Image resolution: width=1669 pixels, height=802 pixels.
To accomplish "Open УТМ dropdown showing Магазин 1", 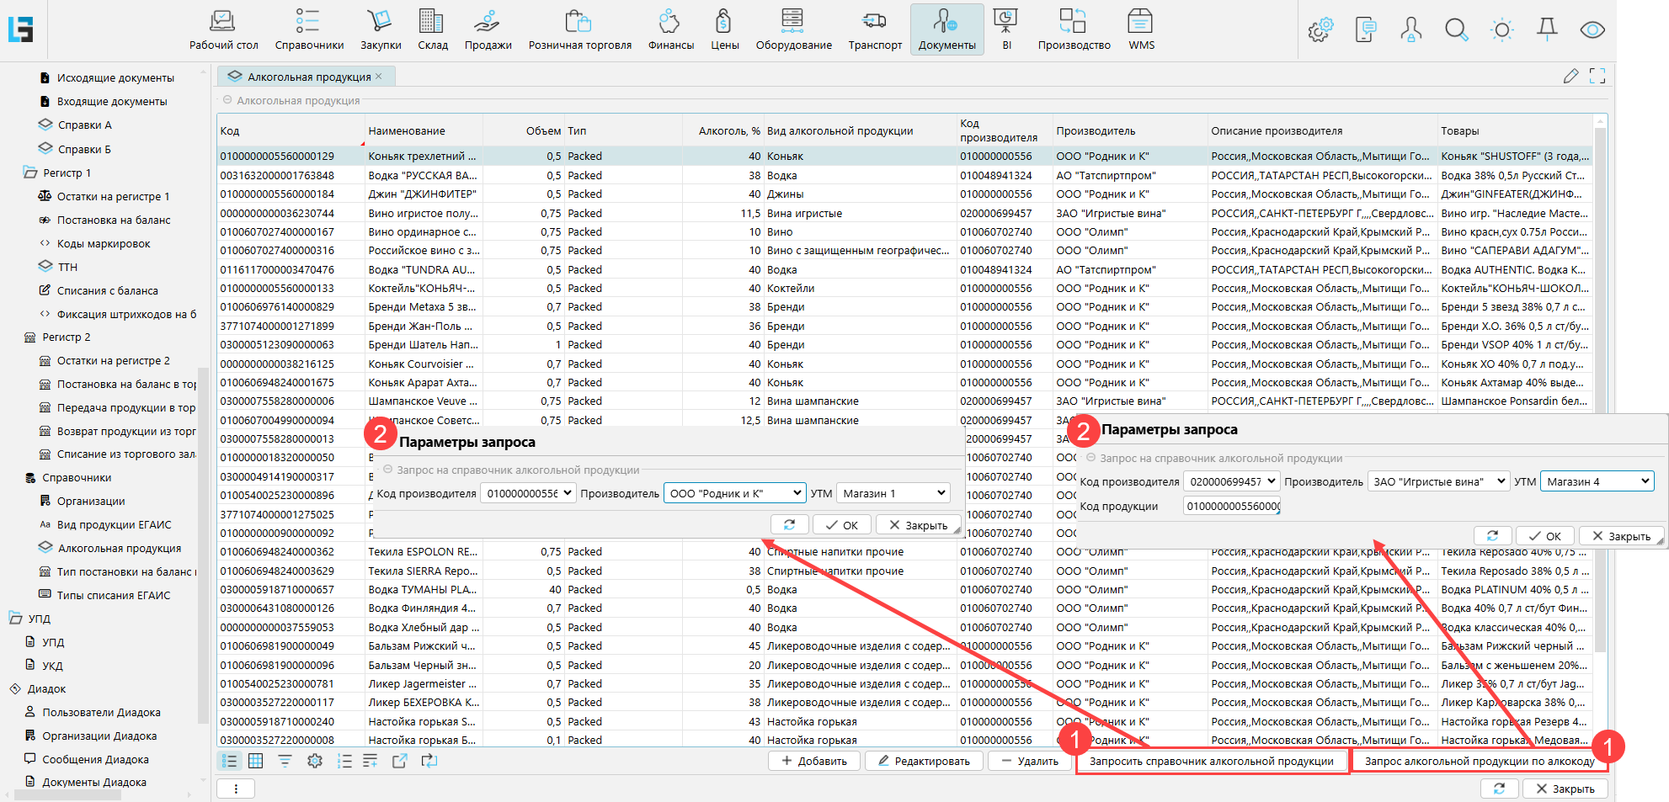I will pyautogui.click(x=893, y=493).
